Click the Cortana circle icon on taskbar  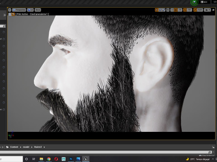pos(27,159)
